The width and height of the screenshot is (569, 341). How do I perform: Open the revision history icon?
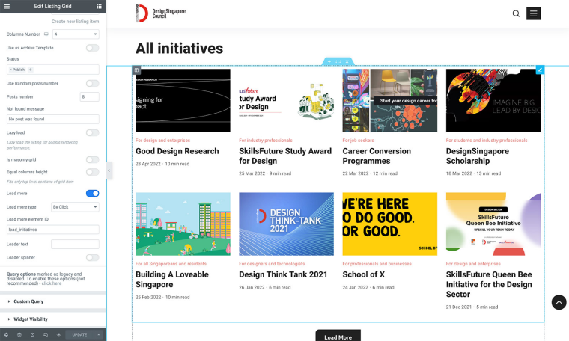pyautogui.click(x=32, y=334)
